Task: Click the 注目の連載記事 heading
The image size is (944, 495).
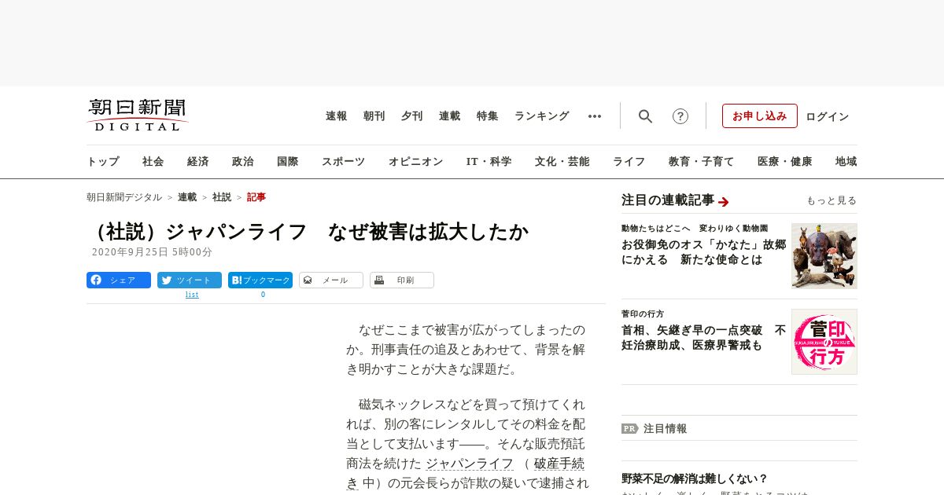Action: tap(668, 200)
